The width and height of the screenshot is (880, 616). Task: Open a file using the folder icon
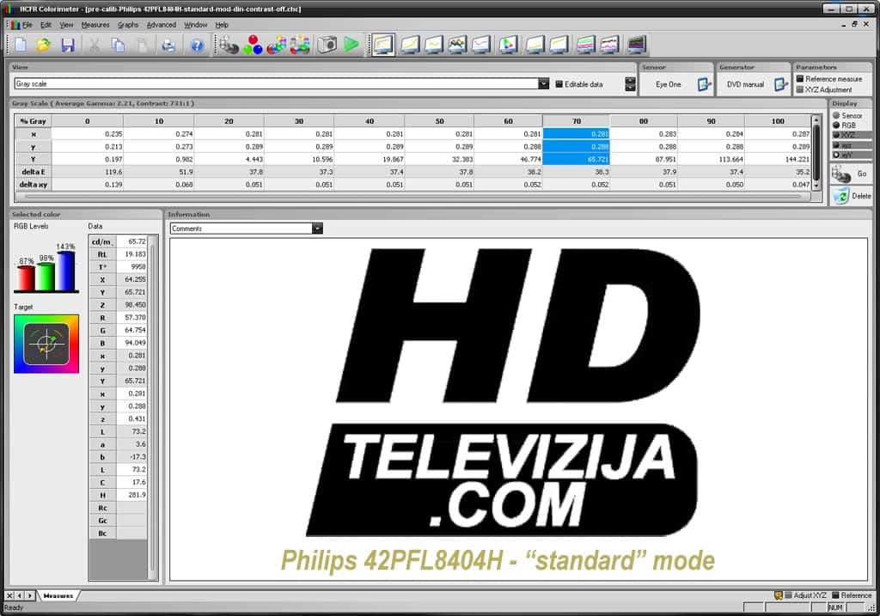click(x=44, y=45)
